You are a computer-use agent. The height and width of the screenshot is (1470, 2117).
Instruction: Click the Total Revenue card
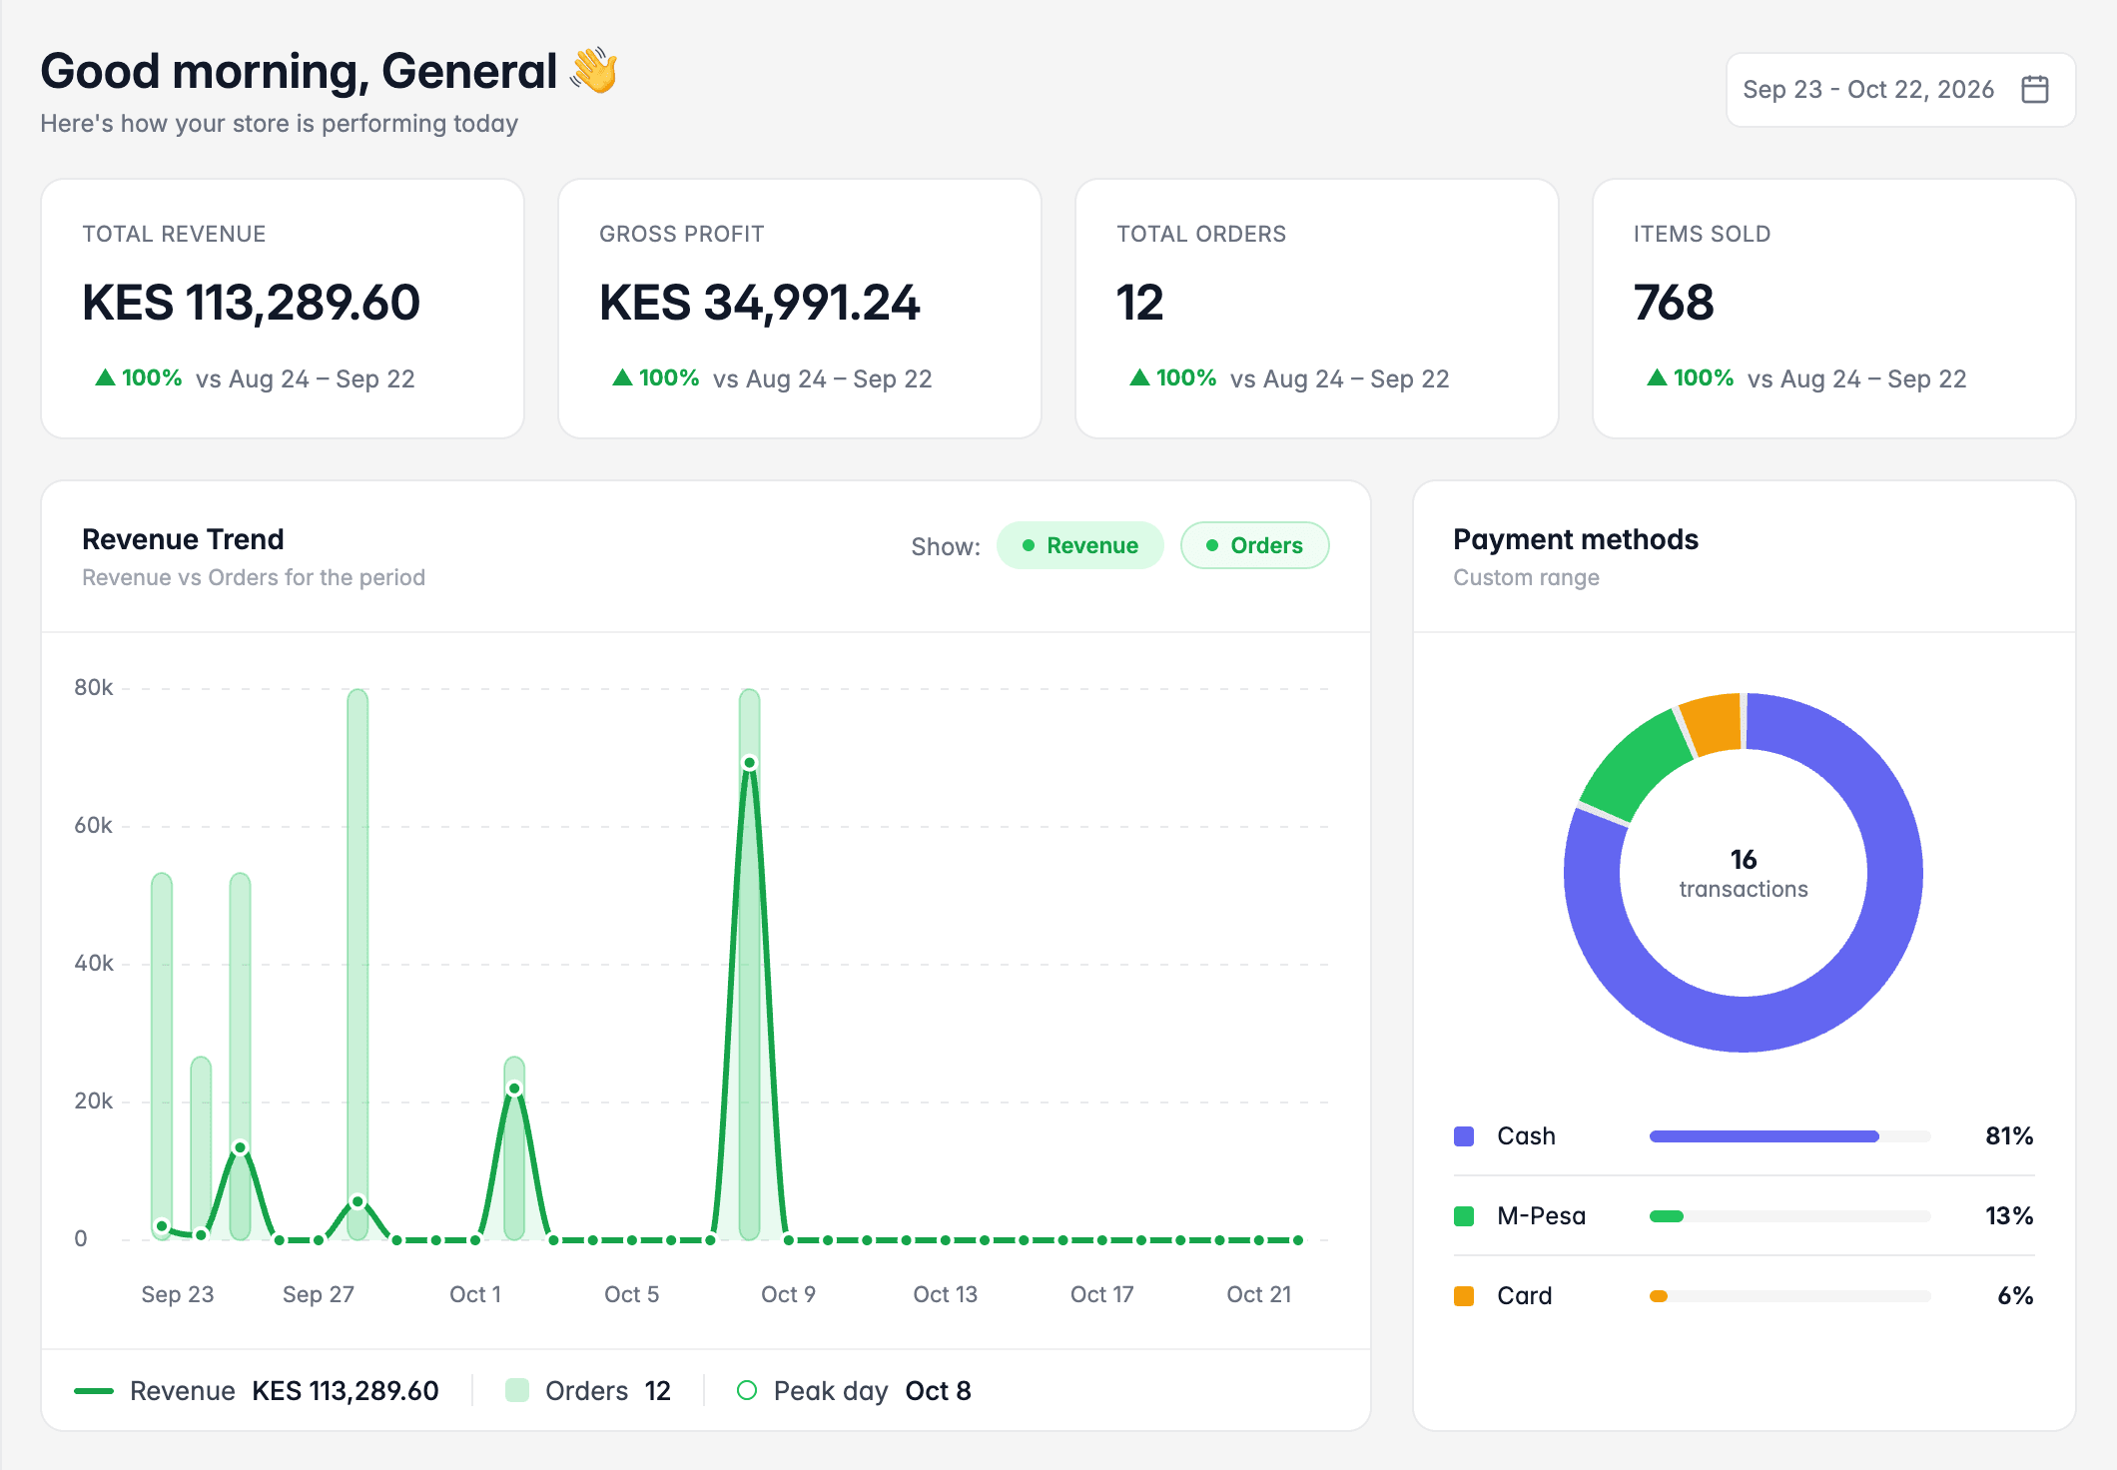[283, 309]
